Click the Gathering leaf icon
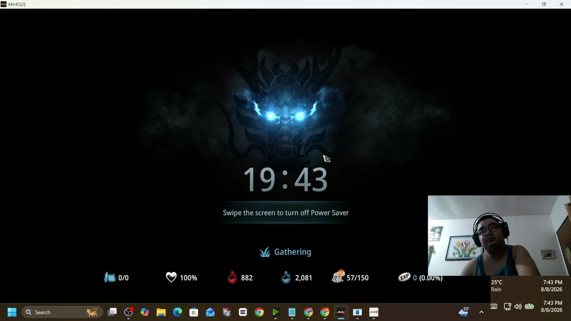This screenshot has height=321, width=571. [x=265, y=252]
